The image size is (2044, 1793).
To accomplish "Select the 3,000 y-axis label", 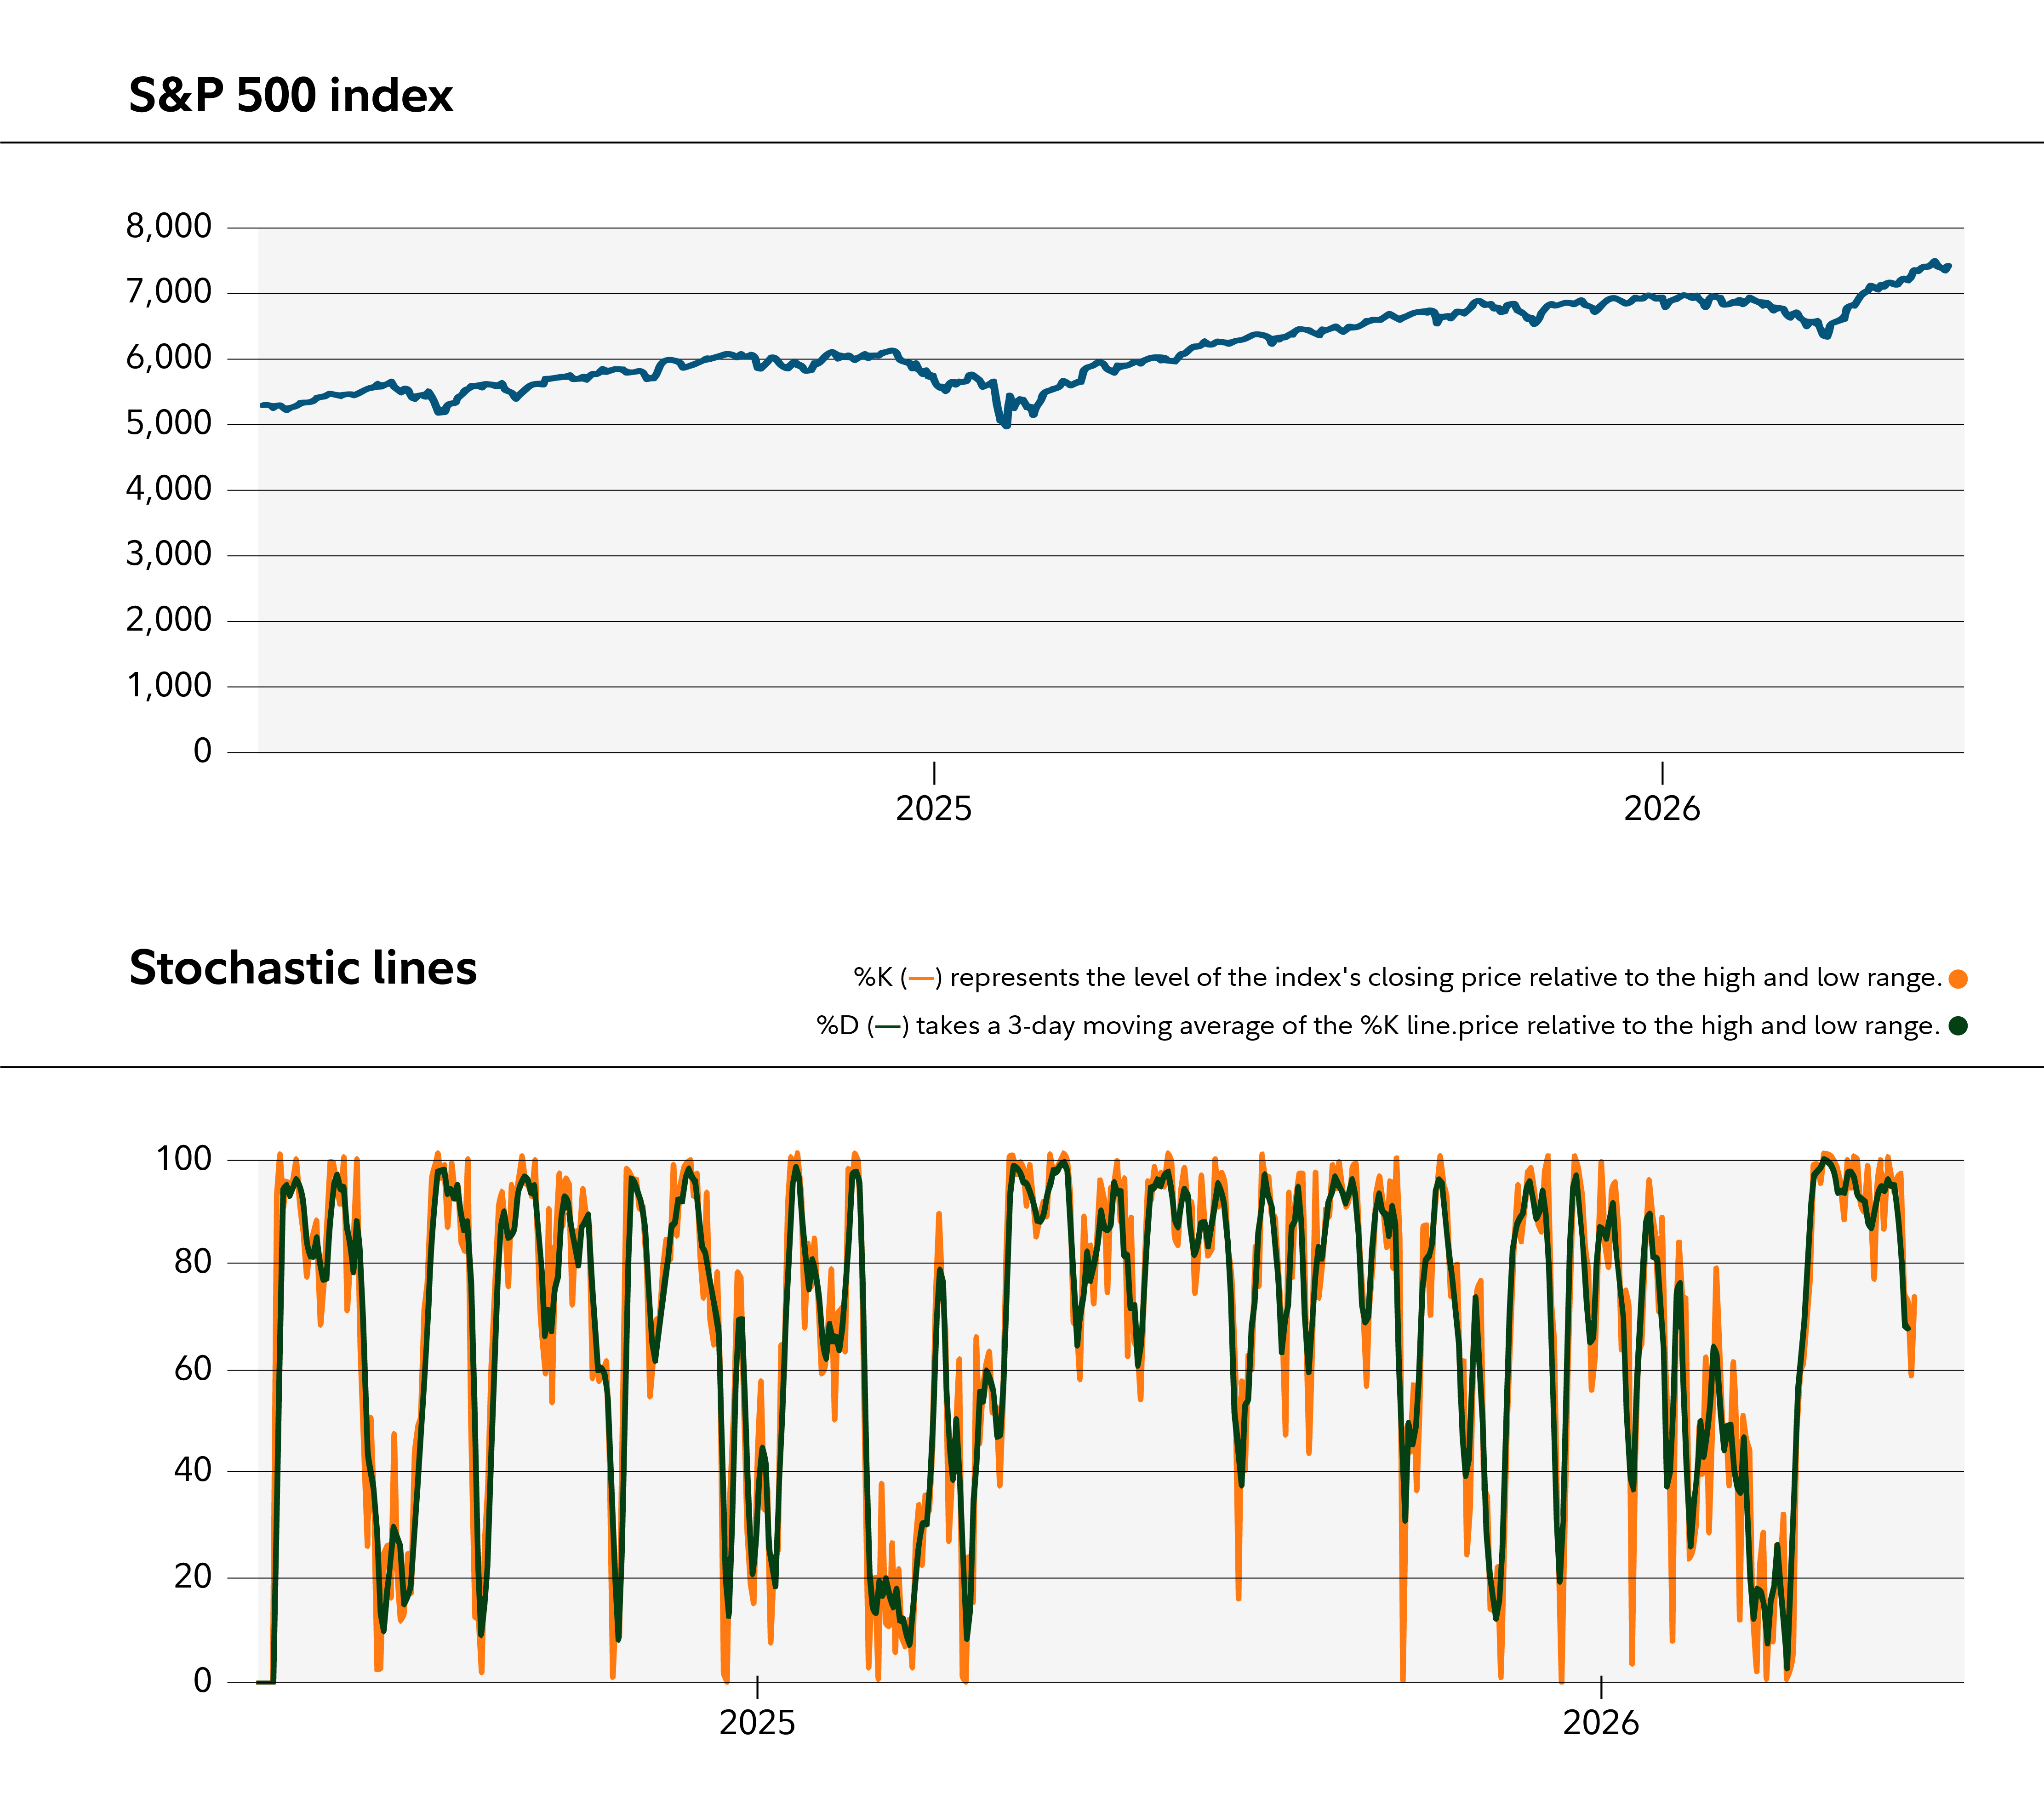I will tap(169, 554).
